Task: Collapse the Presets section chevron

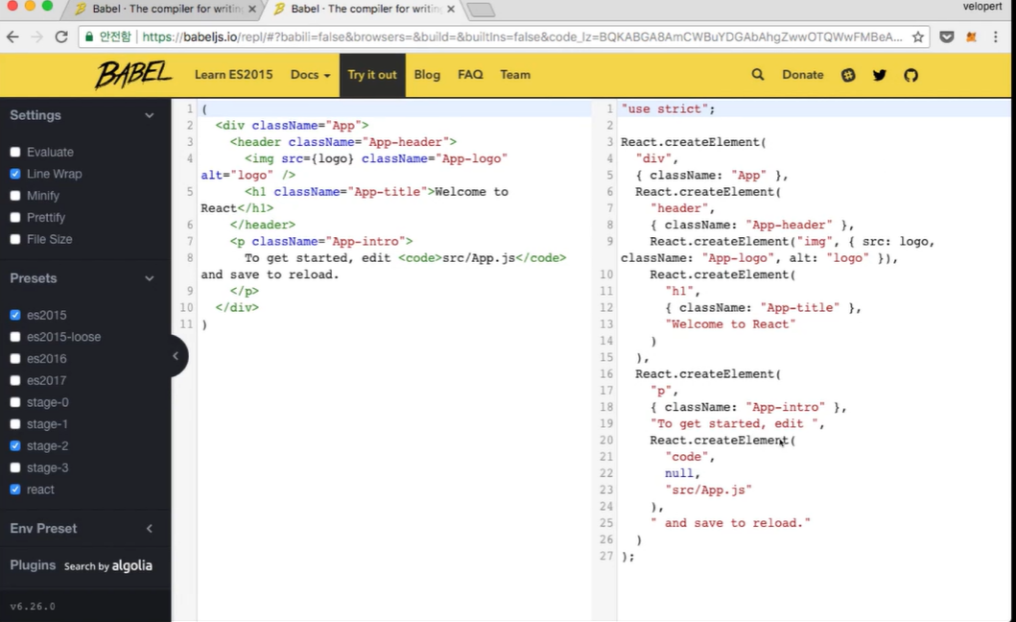Action: point(150,278)
